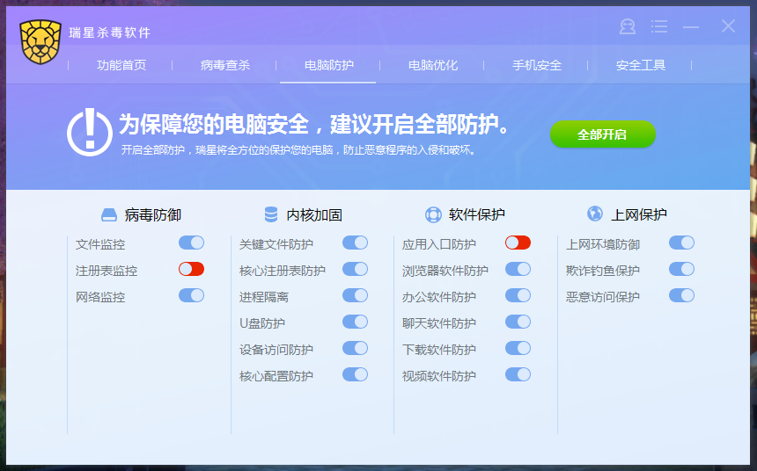The width and height of the screenshot is (757, 471).
Task: Click the 下载软件防护 label
Action: [x=439, y=350]
